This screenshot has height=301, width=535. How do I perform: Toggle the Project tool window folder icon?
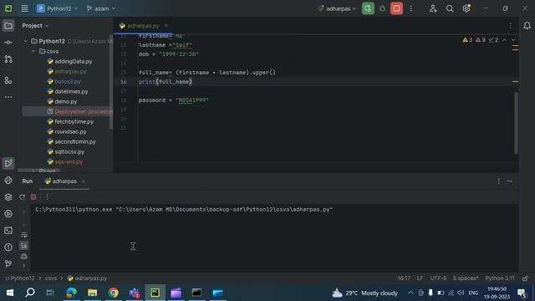8,26
